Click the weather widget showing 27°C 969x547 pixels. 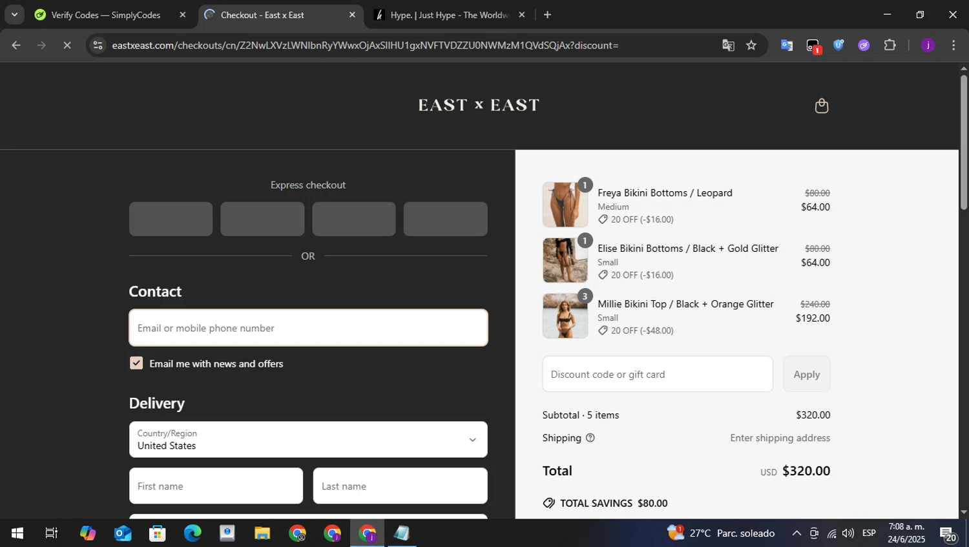pos(722,533)
